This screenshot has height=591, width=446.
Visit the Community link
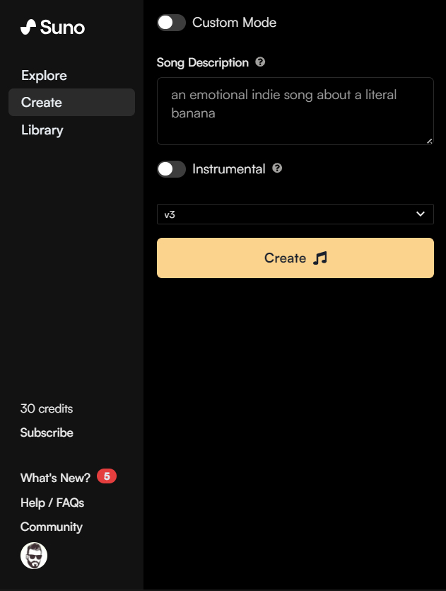[52, 527]
